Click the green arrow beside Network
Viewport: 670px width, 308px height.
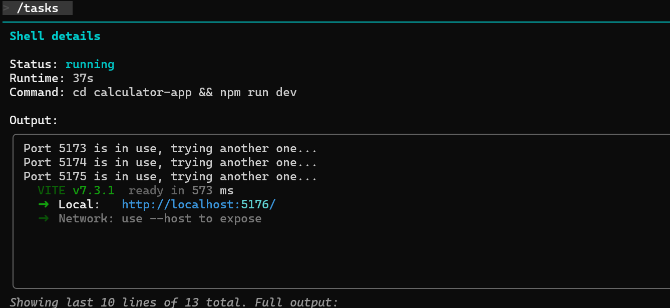tap(44, 219)
